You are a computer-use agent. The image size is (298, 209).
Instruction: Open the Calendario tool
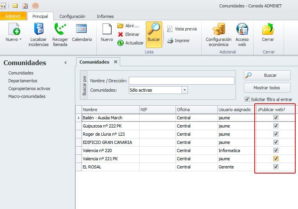pyautogui.click(x=82, y=30)
